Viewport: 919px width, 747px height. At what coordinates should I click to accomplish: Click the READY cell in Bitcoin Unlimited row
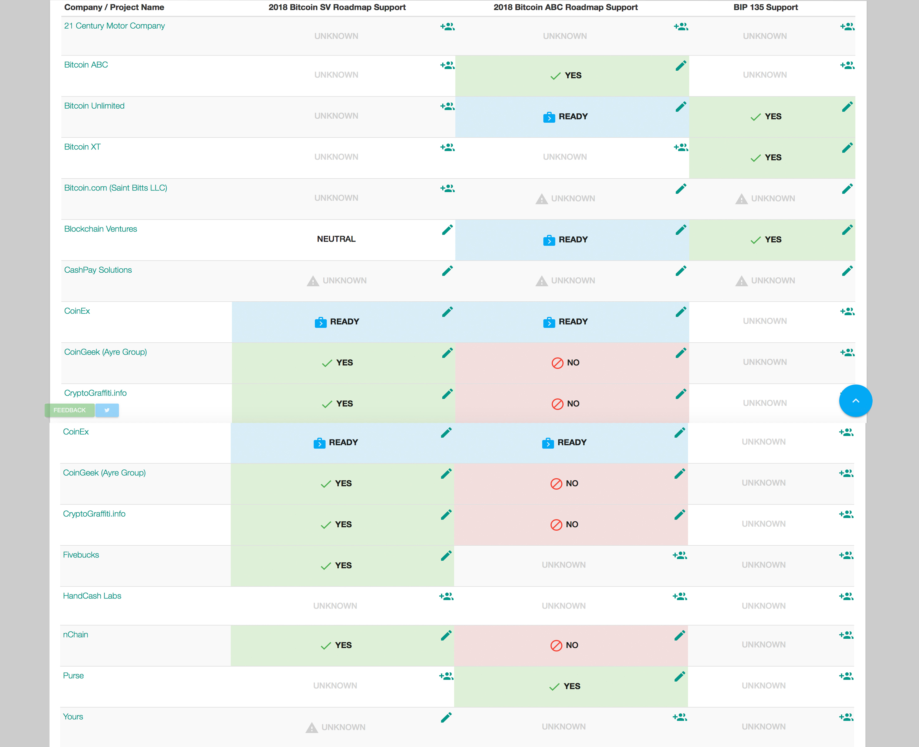click(x=572, y=117)
